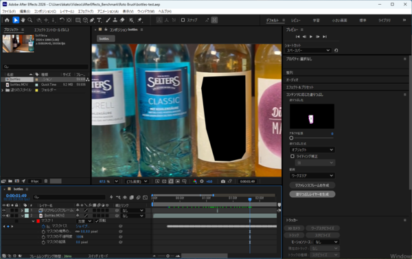The height and width of the screenshot is (259, 412).
Task: Open the zoom percentage dropdown
Action: point(117,181)
